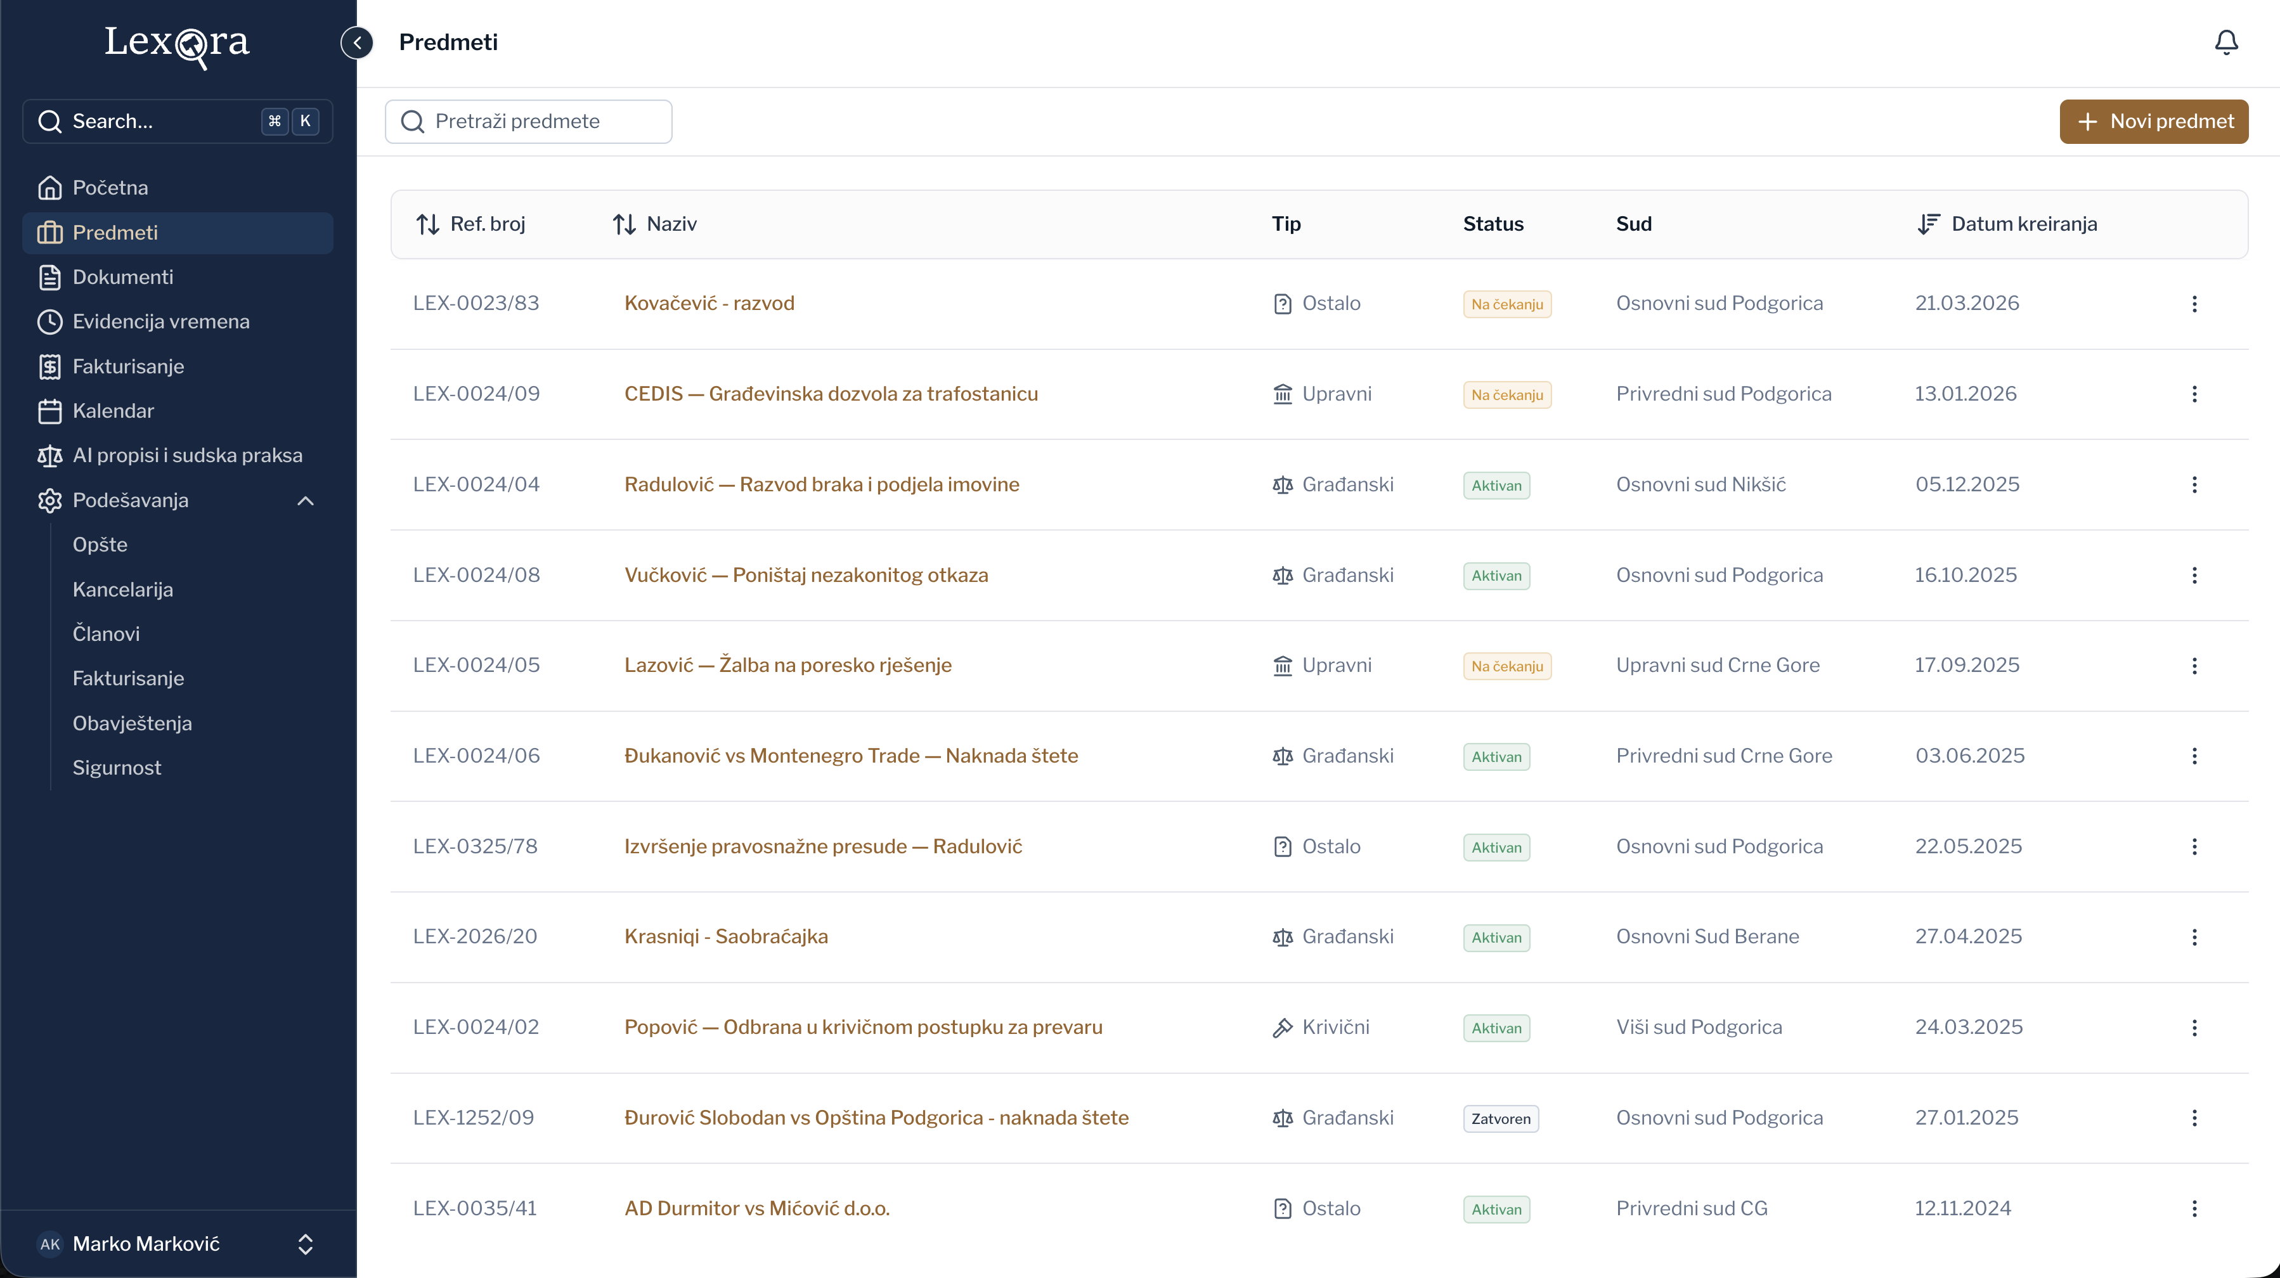Sort the table by Naziv
Screen dimensions: 2280x1278
[x=655, y=224]
